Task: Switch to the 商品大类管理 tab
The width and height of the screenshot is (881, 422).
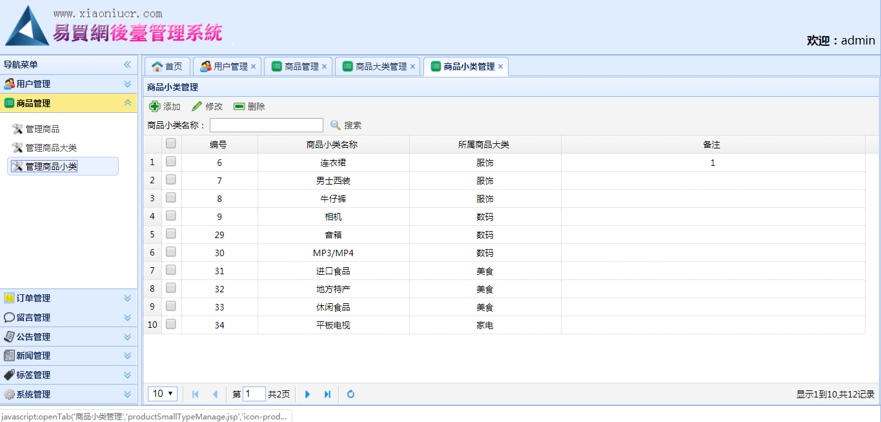Action: [378, 66]
